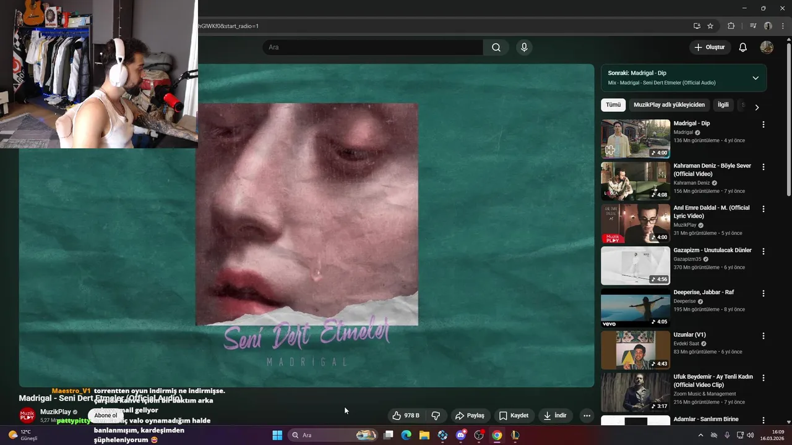Click the Paylaş share button
The height and width of the screenshot is (445, 792).
470,415
